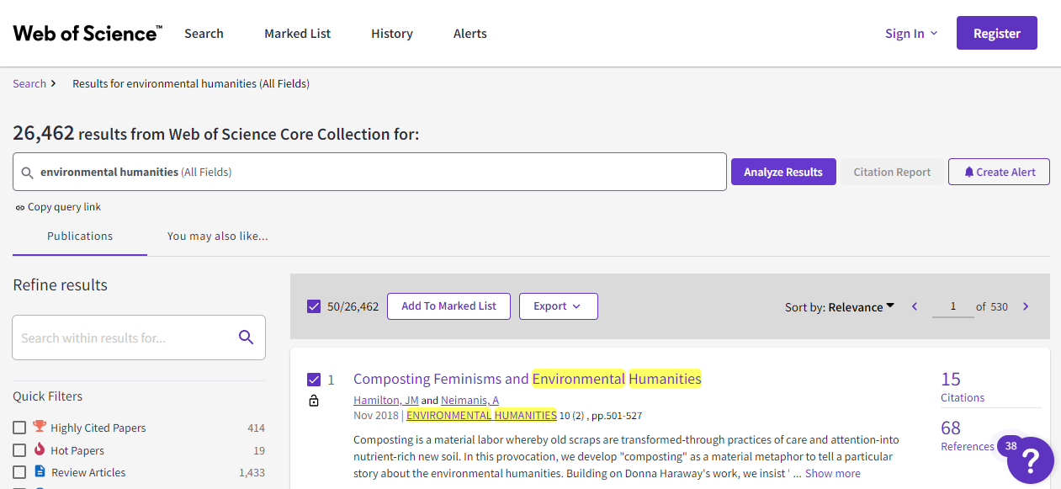Click the search-within-results magnifier icon
Image resolution: width=1061 pixels, height=489 pixels.
pos(246,338)
